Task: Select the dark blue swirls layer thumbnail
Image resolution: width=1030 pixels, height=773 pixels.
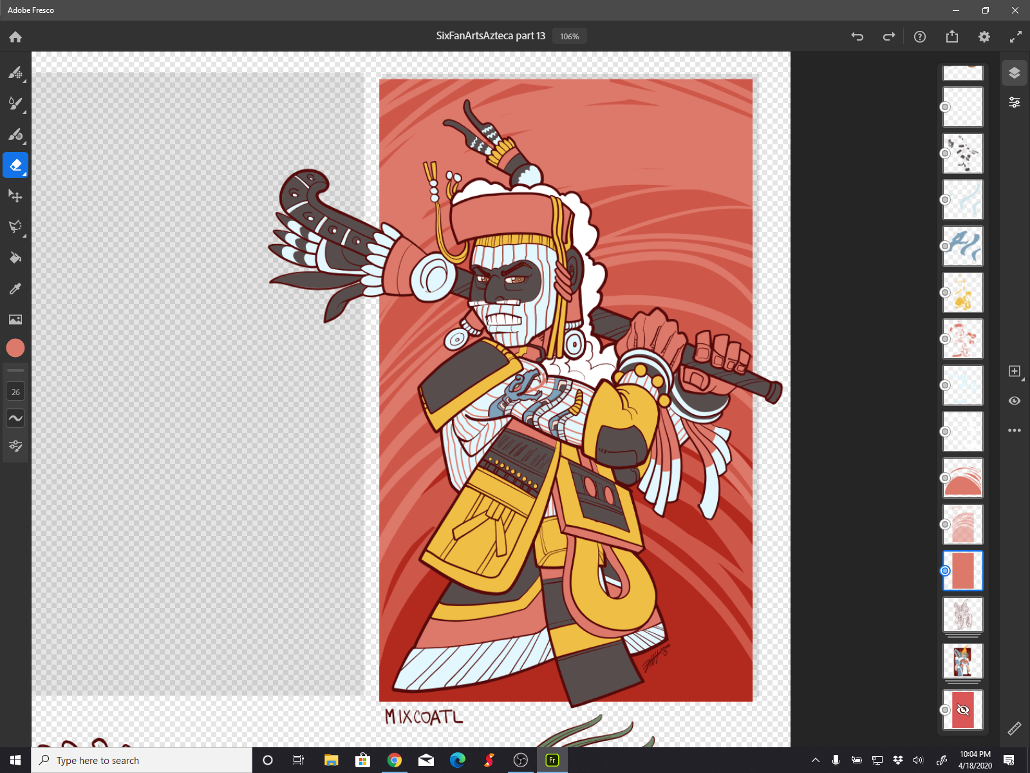Action: point(963,246)
